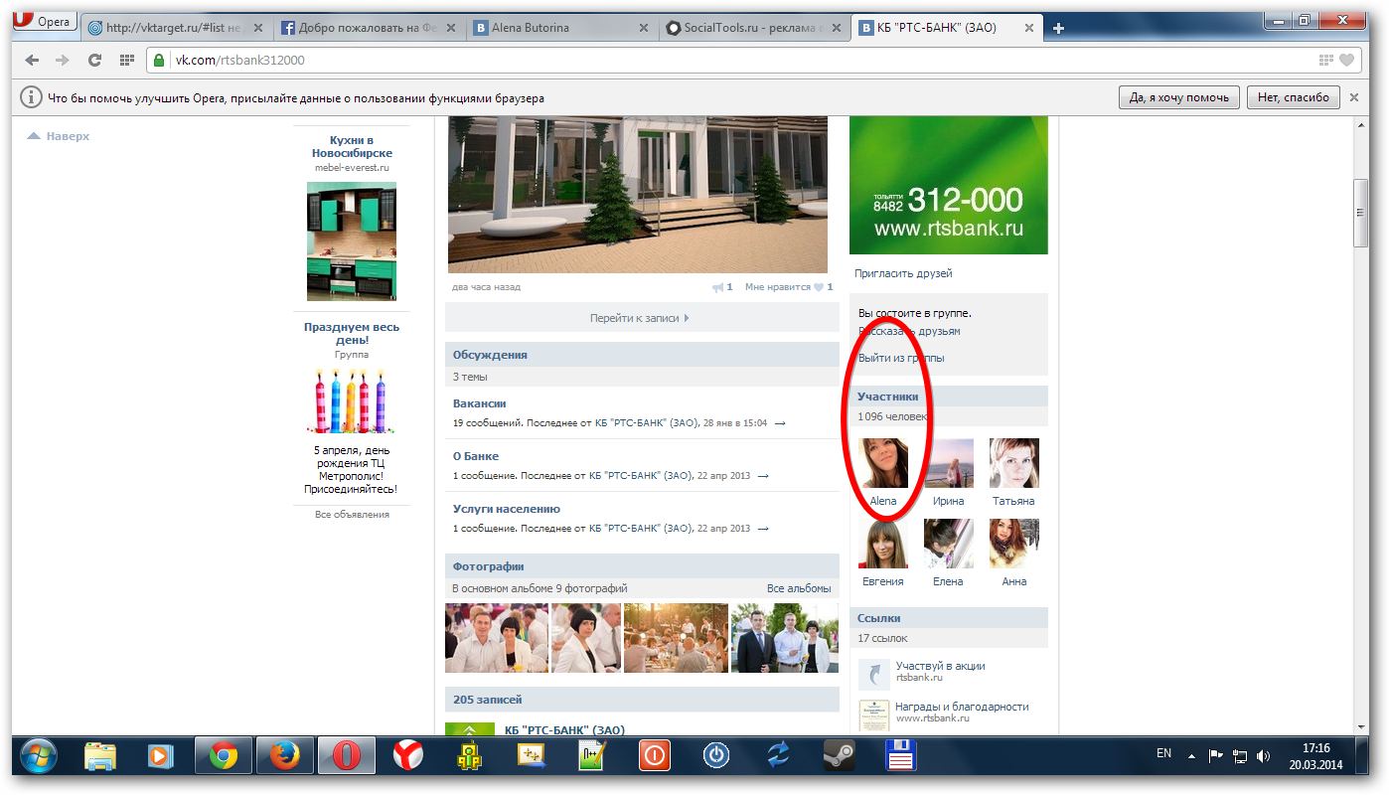This screenshot has width=1389, height=795.
Task: Click the red power icon in taskbar
Action: (654, 756)
